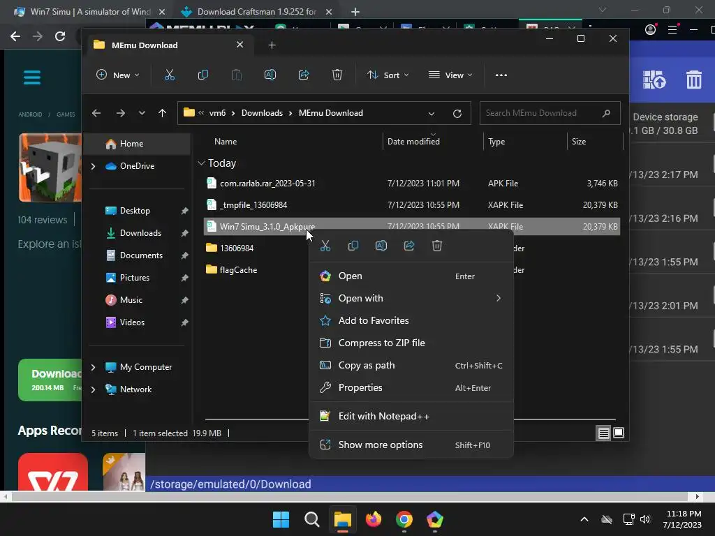Expand My Computer tree node
Viewport: 715px width, 536px height.
93,367
